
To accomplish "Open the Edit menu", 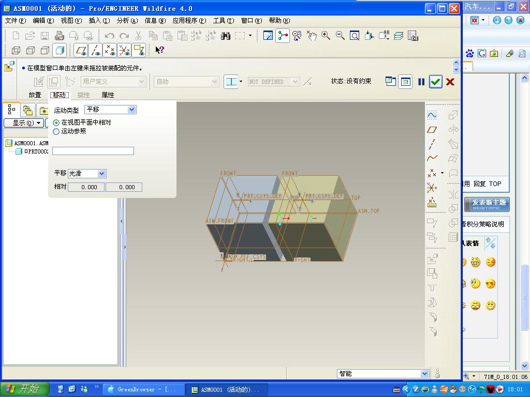I will (x=43, y=21).
